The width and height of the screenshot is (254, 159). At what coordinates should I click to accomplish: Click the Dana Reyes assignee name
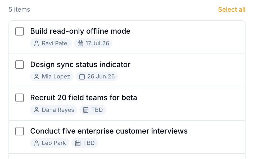click(x=58, y=110)
